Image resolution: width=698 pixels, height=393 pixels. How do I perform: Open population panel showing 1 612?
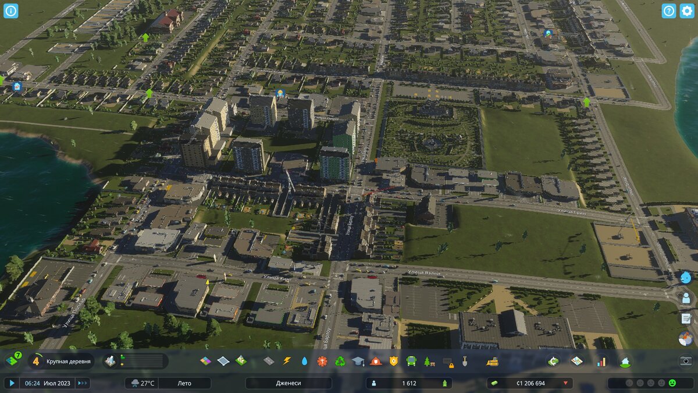409,383
